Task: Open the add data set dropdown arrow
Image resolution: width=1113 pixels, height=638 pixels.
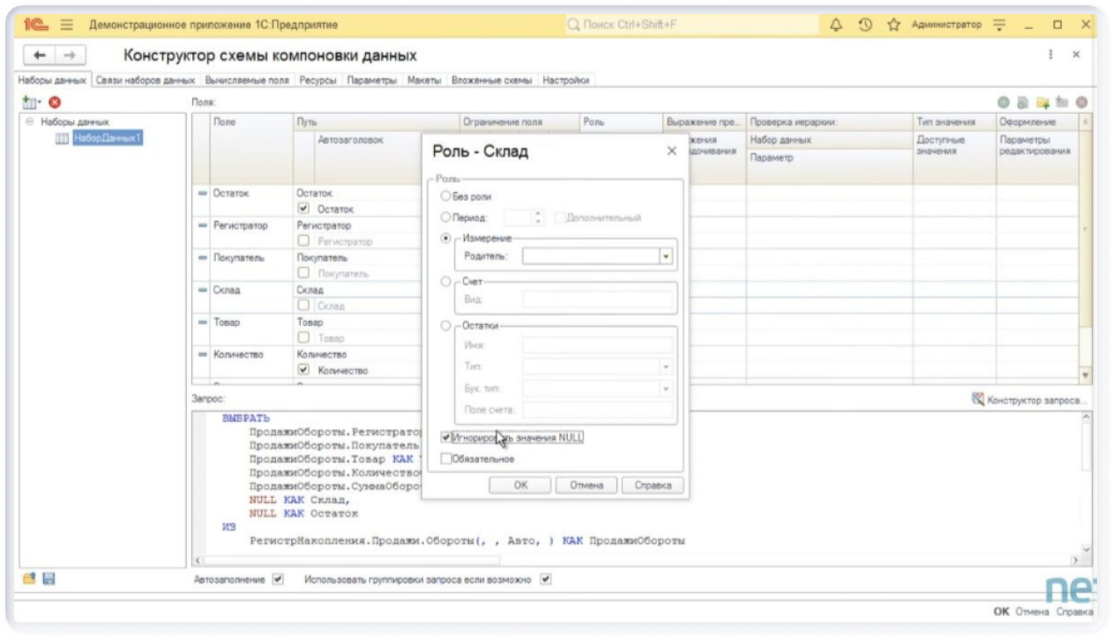Action: [40, 103]
